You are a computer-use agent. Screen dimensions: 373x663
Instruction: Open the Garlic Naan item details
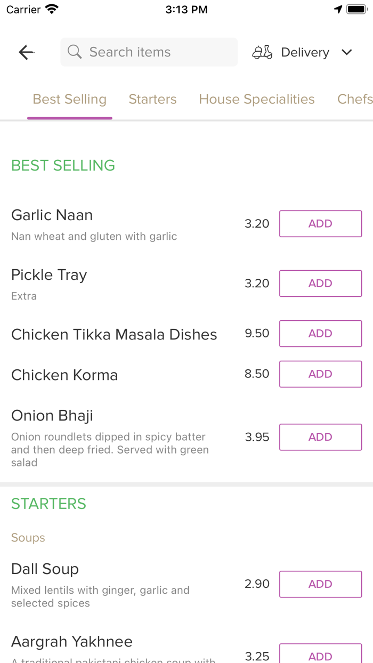click(x=52, y=215)
